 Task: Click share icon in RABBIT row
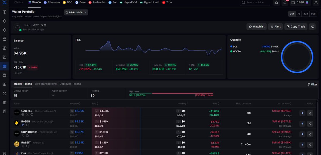pyautogui.click(x=310, y=145)
